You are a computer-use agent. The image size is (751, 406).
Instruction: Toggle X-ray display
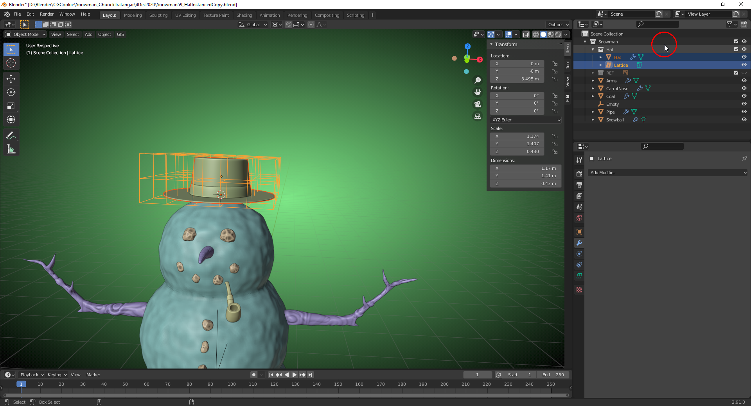coord(526,34)
